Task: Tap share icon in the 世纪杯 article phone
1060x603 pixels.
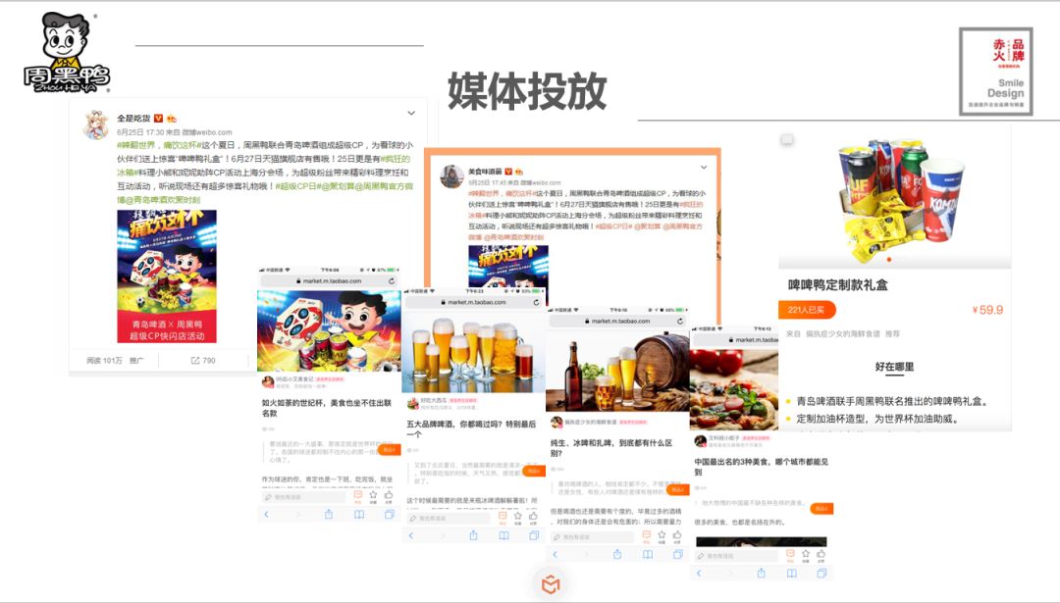Action: [329, 515]
